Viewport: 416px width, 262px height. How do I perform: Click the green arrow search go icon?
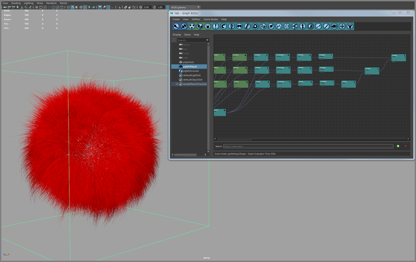(x=398, y=146)
